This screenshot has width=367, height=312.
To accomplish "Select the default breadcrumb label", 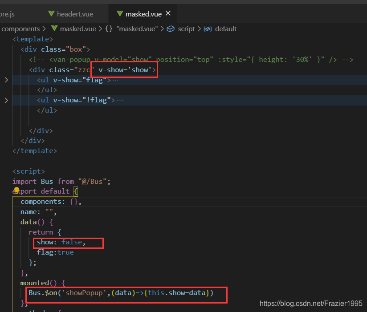I will [225, 29].
